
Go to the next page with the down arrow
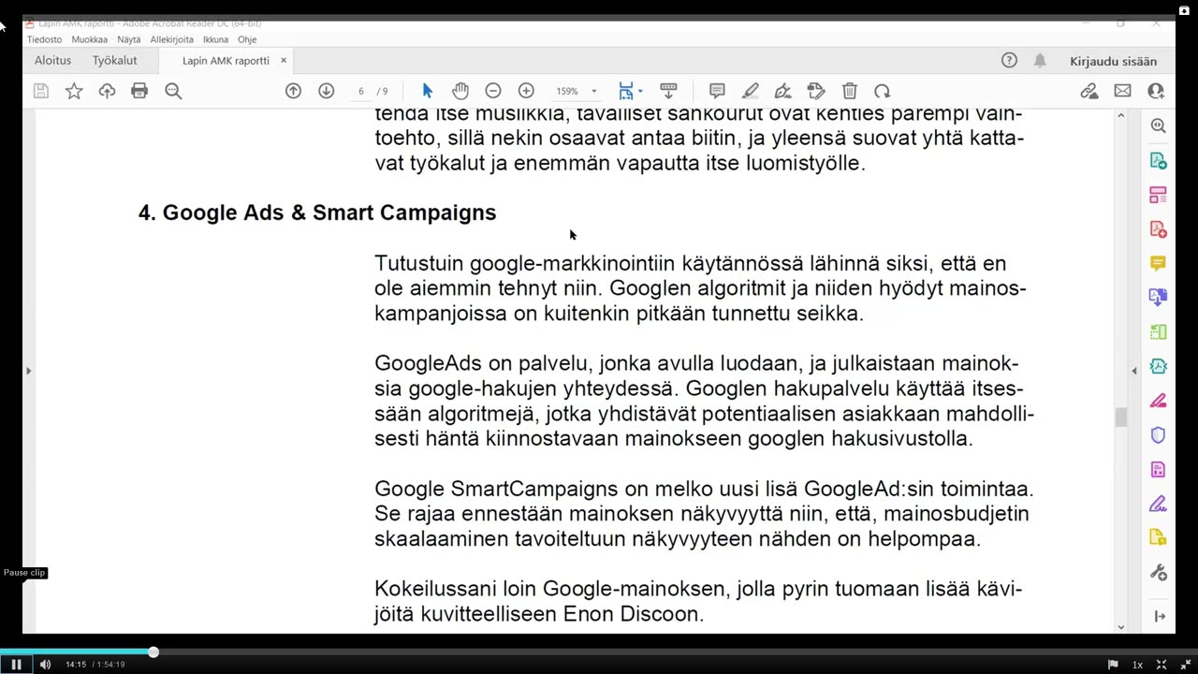pos(326,91)
